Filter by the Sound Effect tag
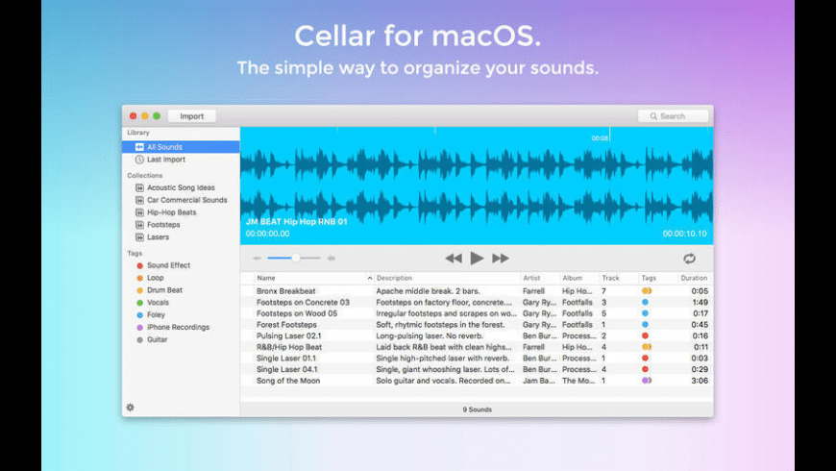Image resolution: width=836 pixels, height=471 pixels. pyautogui.click(x=168, y=265)
